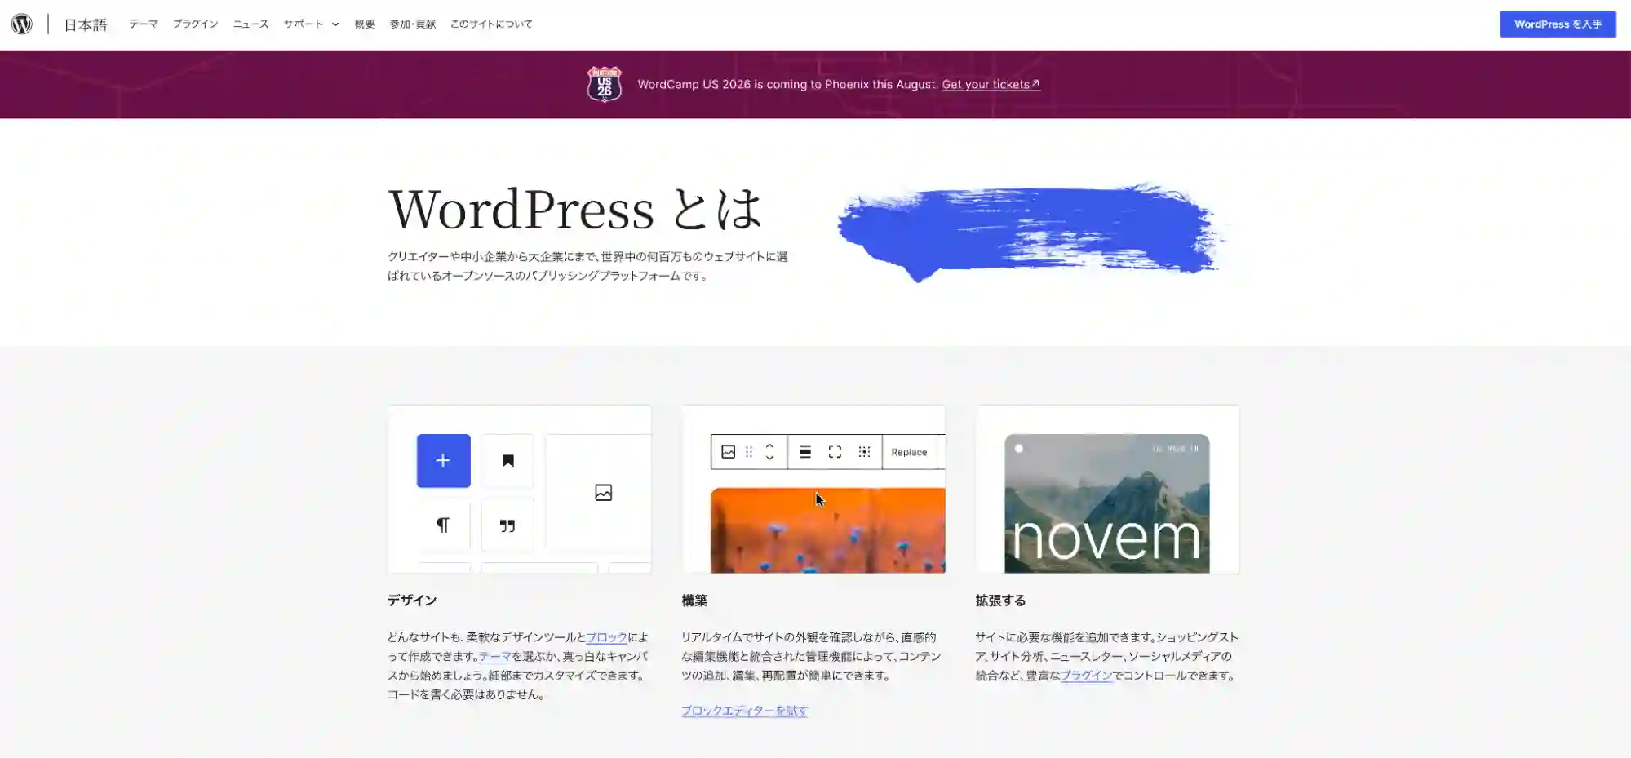Viewport: 1631px width, 758px height.
Task: Click the Get your tickets link
Action: [x=991, y=84]
